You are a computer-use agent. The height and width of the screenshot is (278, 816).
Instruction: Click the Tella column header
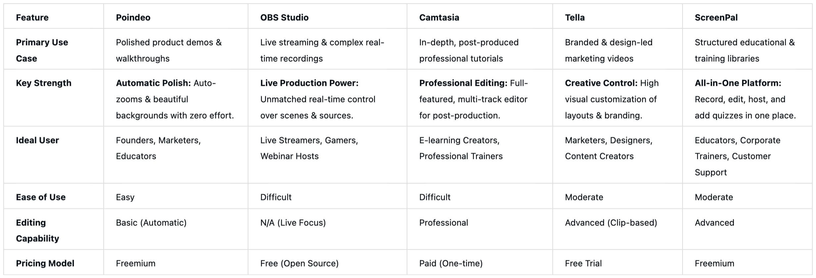point(575,18)
